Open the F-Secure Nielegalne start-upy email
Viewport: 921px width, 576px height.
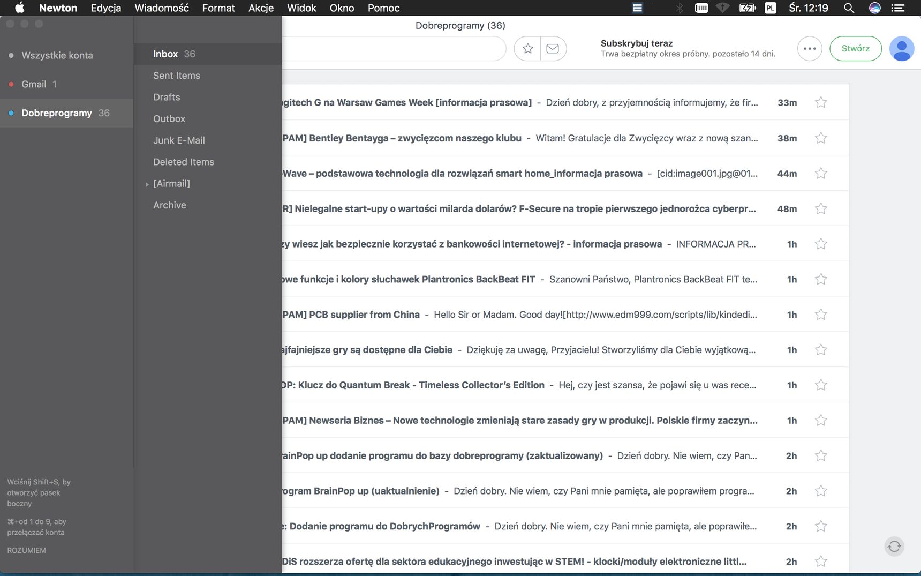pyautogui.click(x=565, y=208)
